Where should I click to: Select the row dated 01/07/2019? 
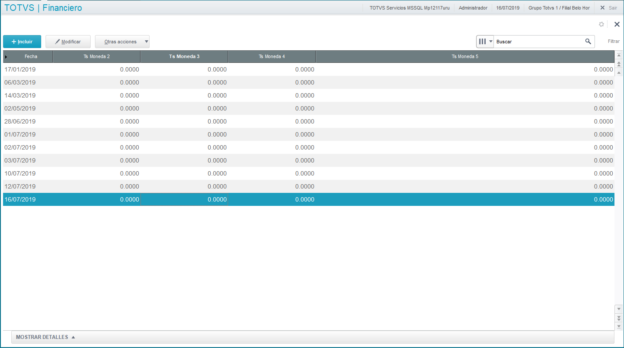click(309, 134)
